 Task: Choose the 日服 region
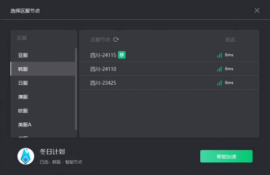tap(43, 83)
